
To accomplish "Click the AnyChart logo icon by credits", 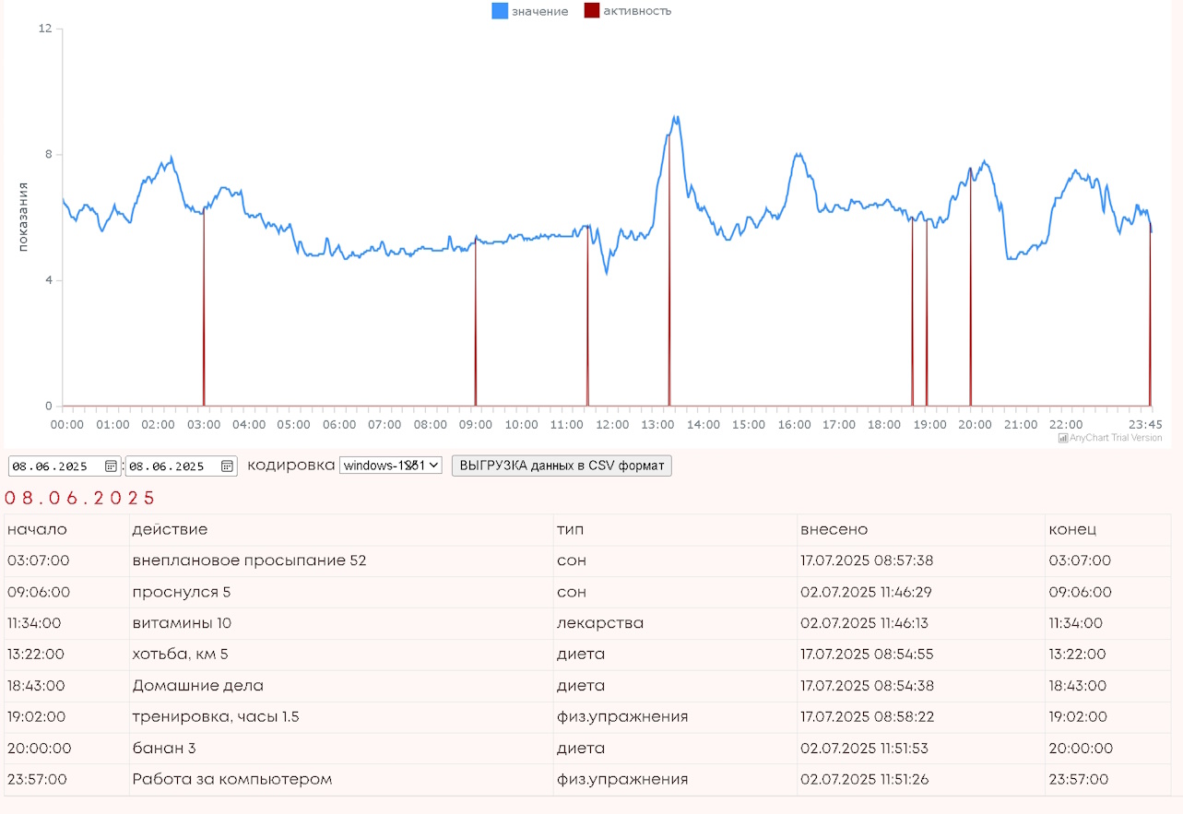I will tap(1063, 438).
